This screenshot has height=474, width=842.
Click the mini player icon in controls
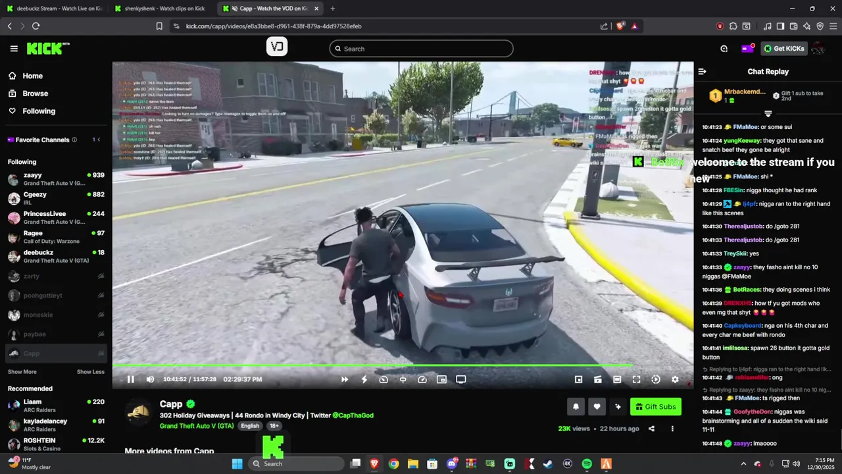(578, 379)
